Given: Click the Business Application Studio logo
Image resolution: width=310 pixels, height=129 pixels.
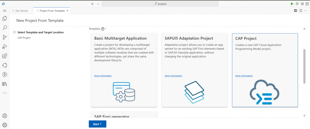Looking at the screenshot, I should coord(3,4).
